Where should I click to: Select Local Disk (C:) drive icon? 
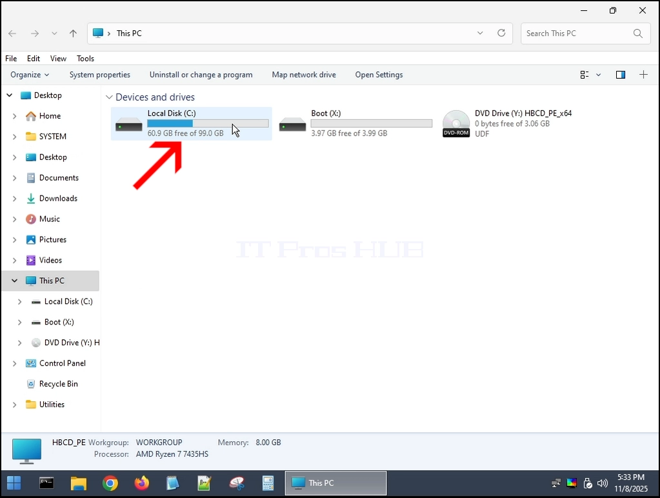129,124
